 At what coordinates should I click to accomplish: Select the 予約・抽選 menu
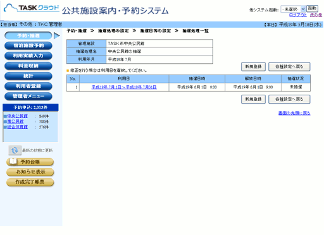click(x=28, y=35)
